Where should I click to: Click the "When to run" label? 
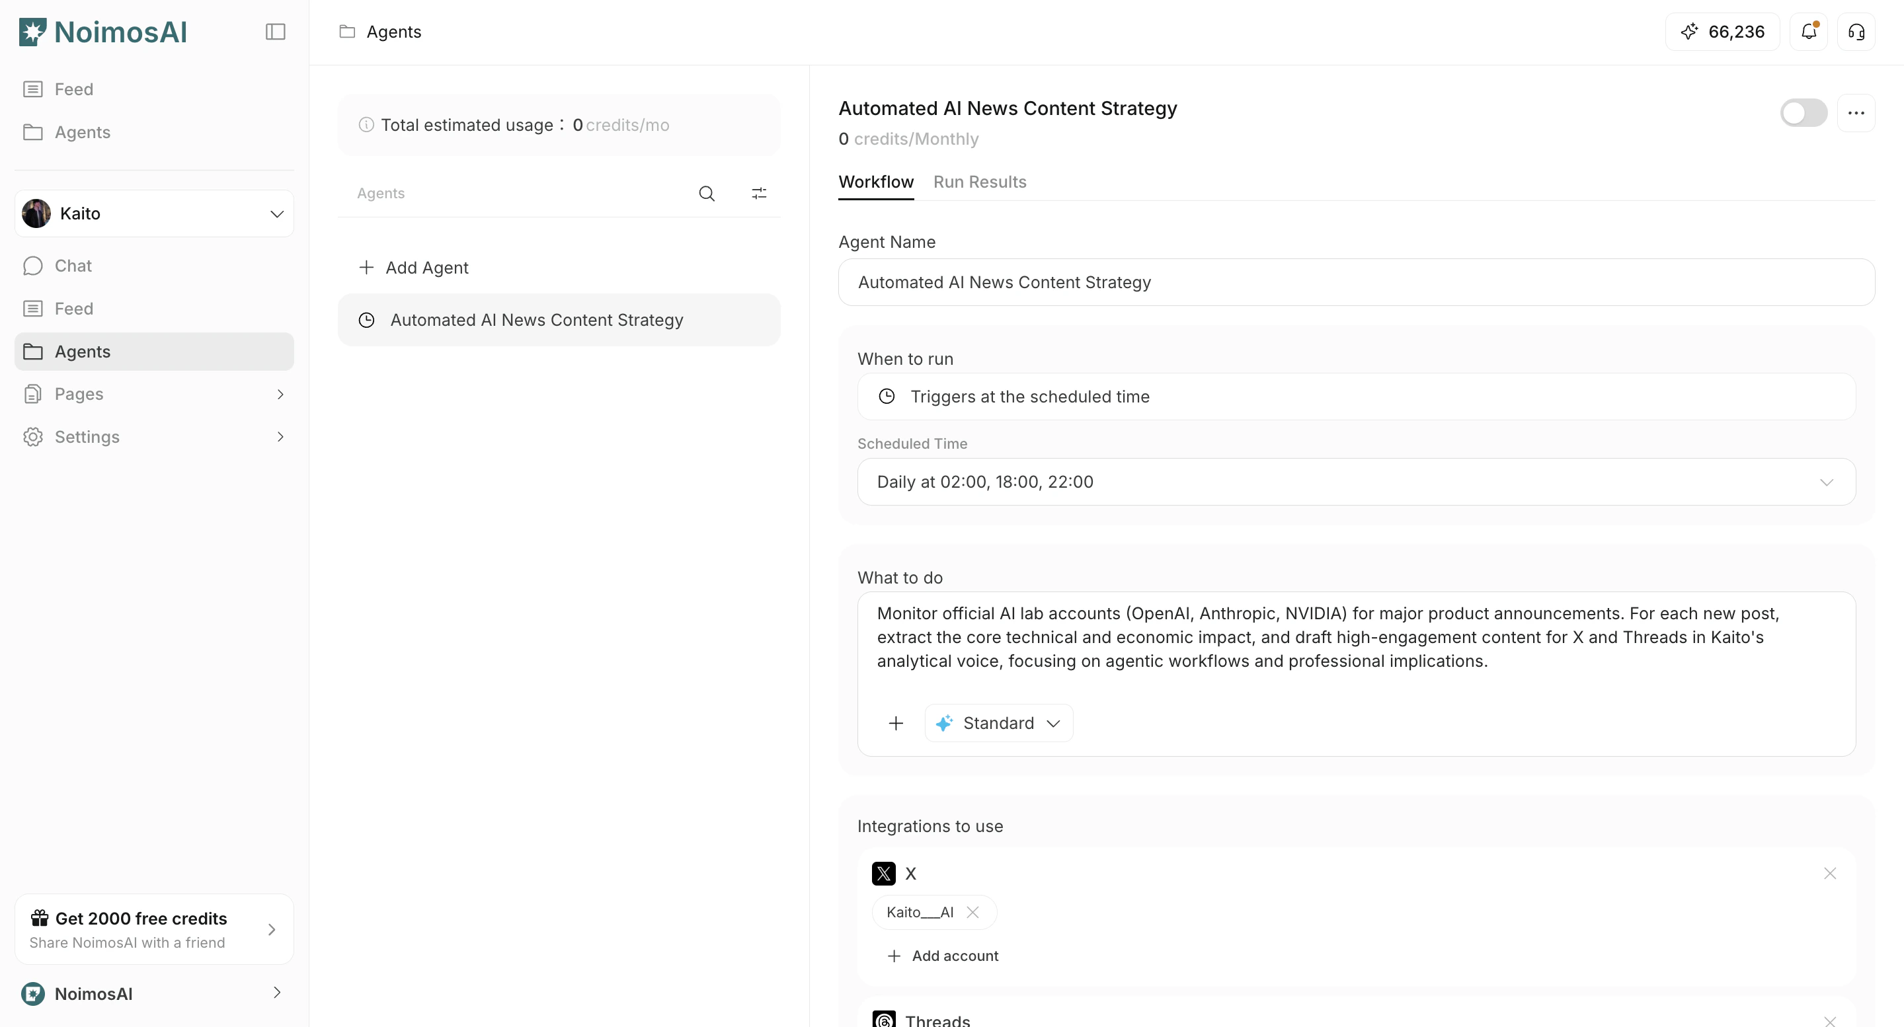coord(906,359)
